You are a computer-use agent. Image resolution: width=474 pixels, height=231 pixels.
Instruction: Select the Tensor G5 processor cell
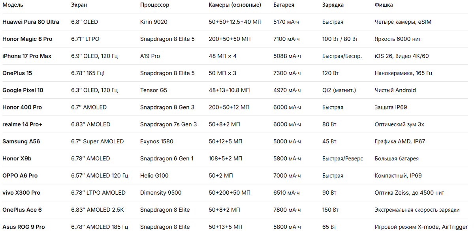coord(154,90)
